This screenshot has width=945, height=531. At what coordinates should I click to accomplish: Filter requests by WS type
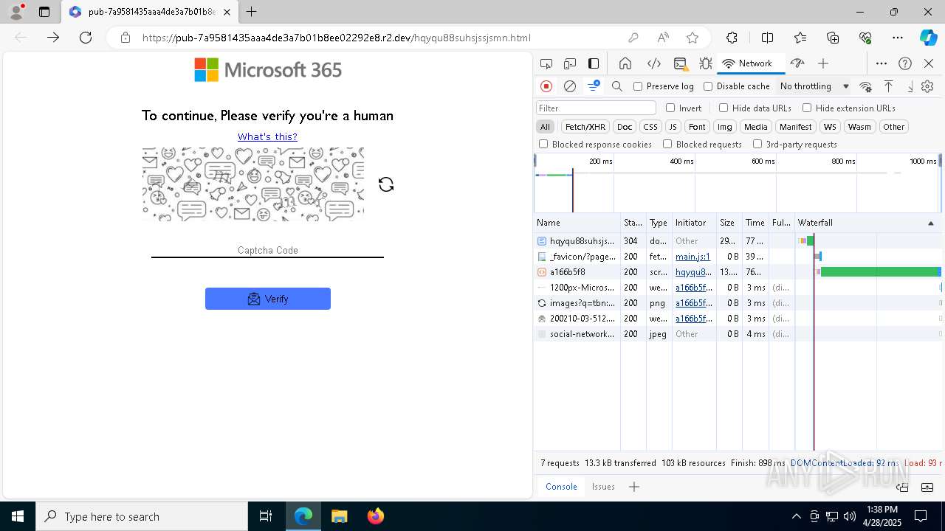point(831,127)
